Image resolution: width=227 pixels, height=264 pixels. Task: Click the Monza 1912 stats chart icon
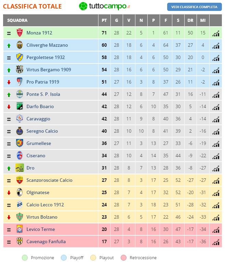pos(215,33)
